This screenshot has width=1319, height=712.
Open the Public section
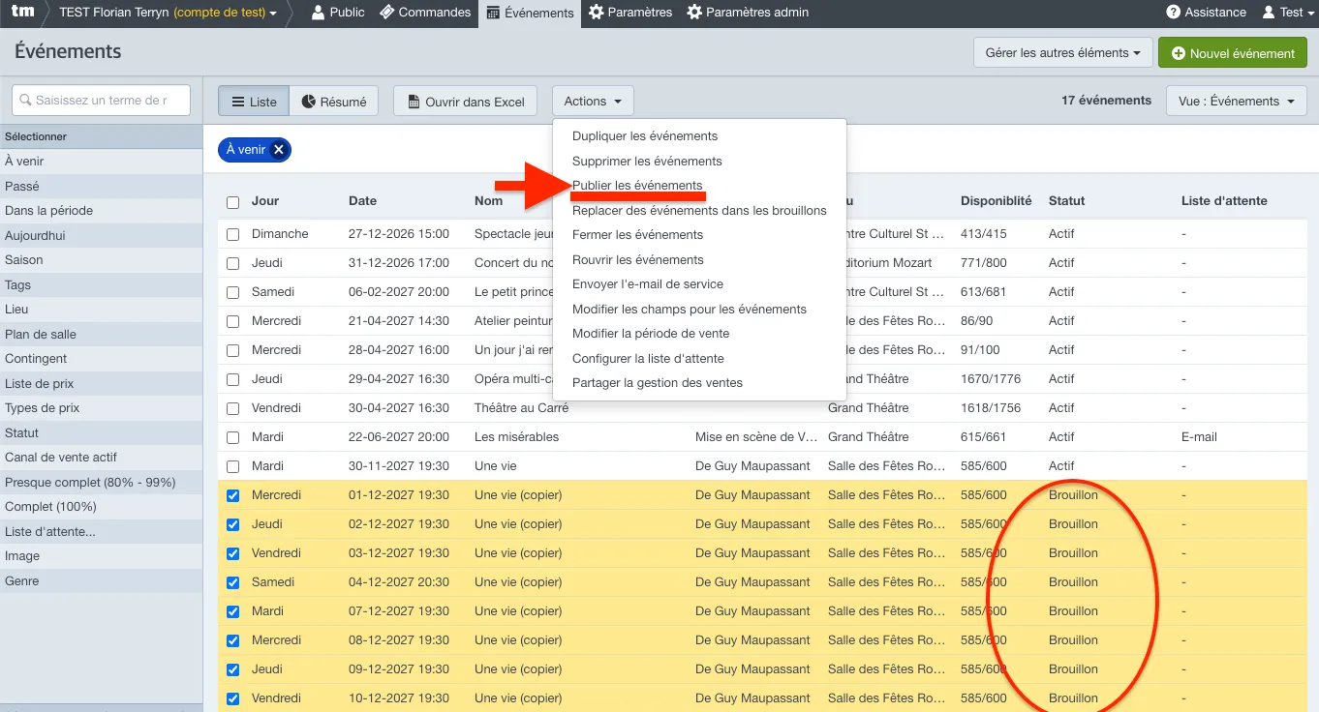pos(338,13)
